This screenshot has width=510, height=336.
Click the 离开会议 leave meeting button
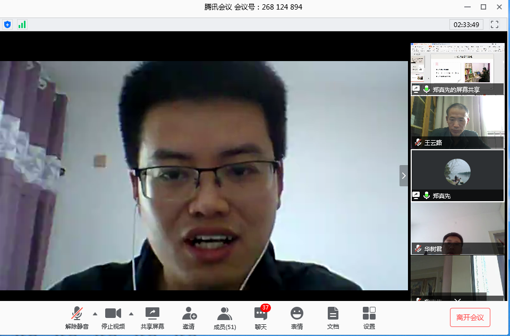pos(470,317)
